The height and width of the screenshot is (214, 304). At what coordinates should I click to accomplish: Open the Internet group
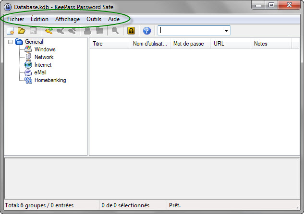pyautogui.click(x=43, y=65)
